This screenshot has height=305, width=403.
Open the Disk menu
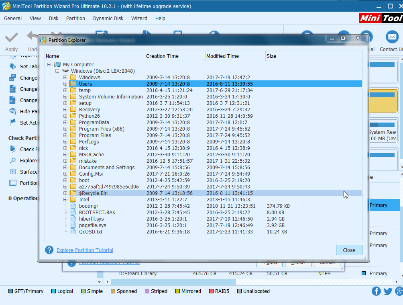pos(53,18)
